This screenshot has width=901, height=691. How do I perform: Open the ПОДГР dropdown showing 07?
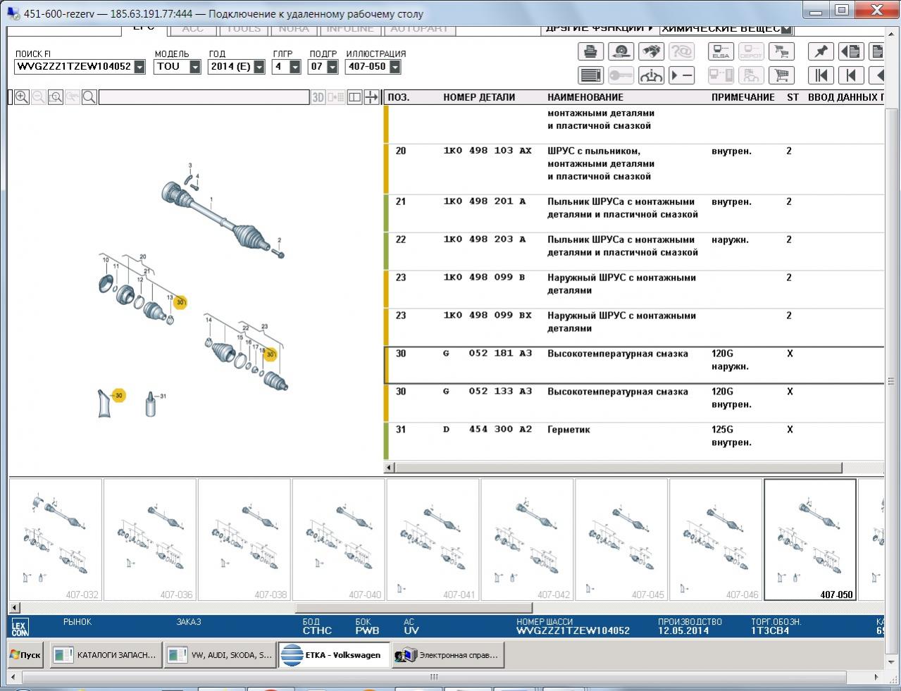tap(331, 66)
